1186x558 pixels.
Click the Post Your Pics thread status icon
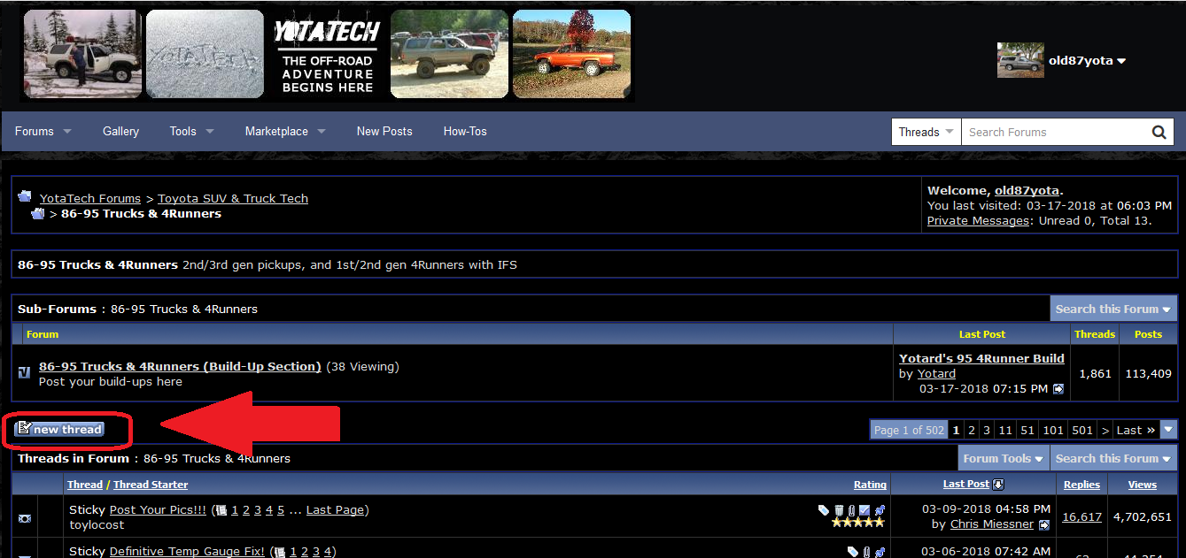coord(25,518)
